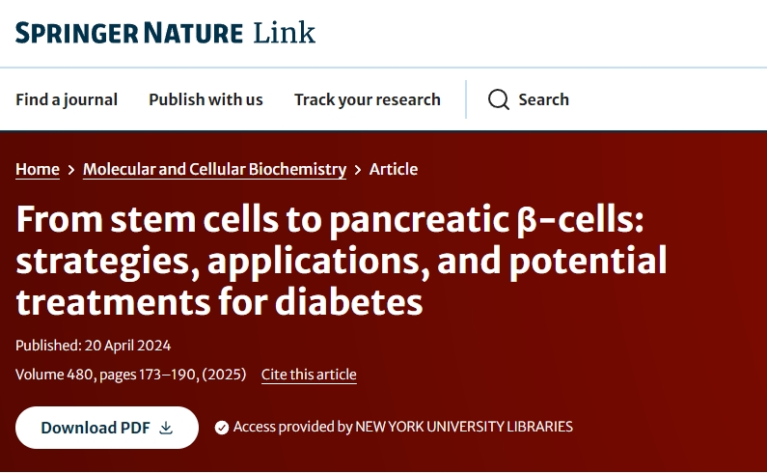Image resolution: width=767 pixels, height=473 pixels.
Task: Click the download arrow icon beside Download PDF
Action: [166, 428]
